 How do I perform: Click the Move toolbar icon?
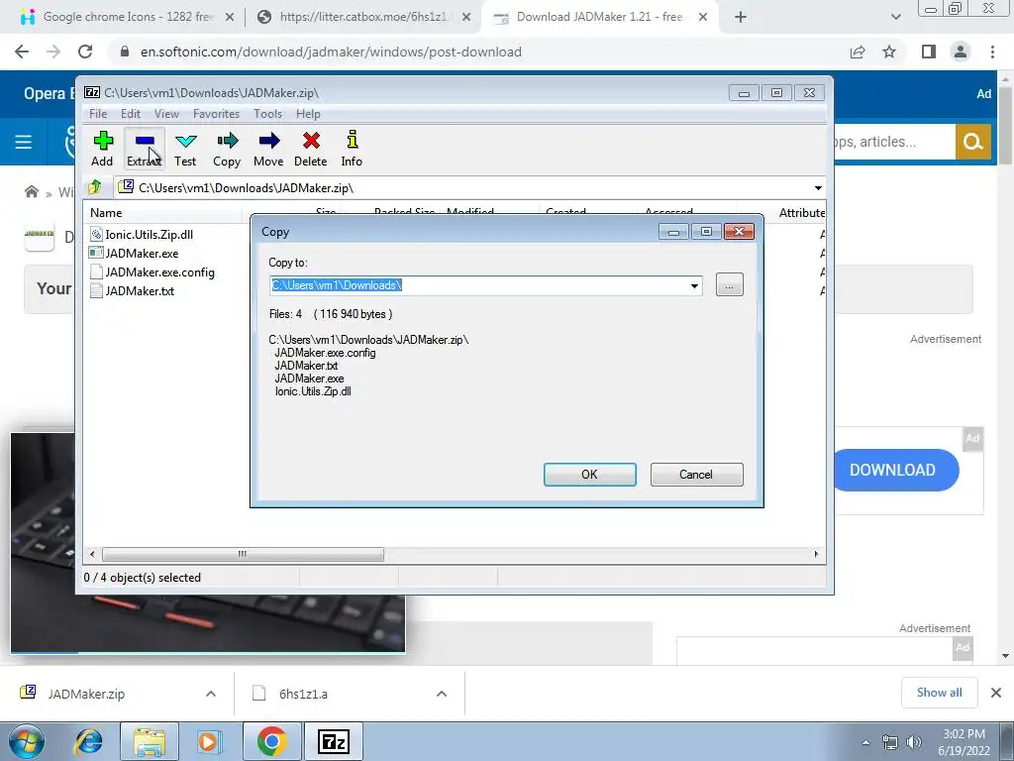pyautogui.click(x=268, y=149)
